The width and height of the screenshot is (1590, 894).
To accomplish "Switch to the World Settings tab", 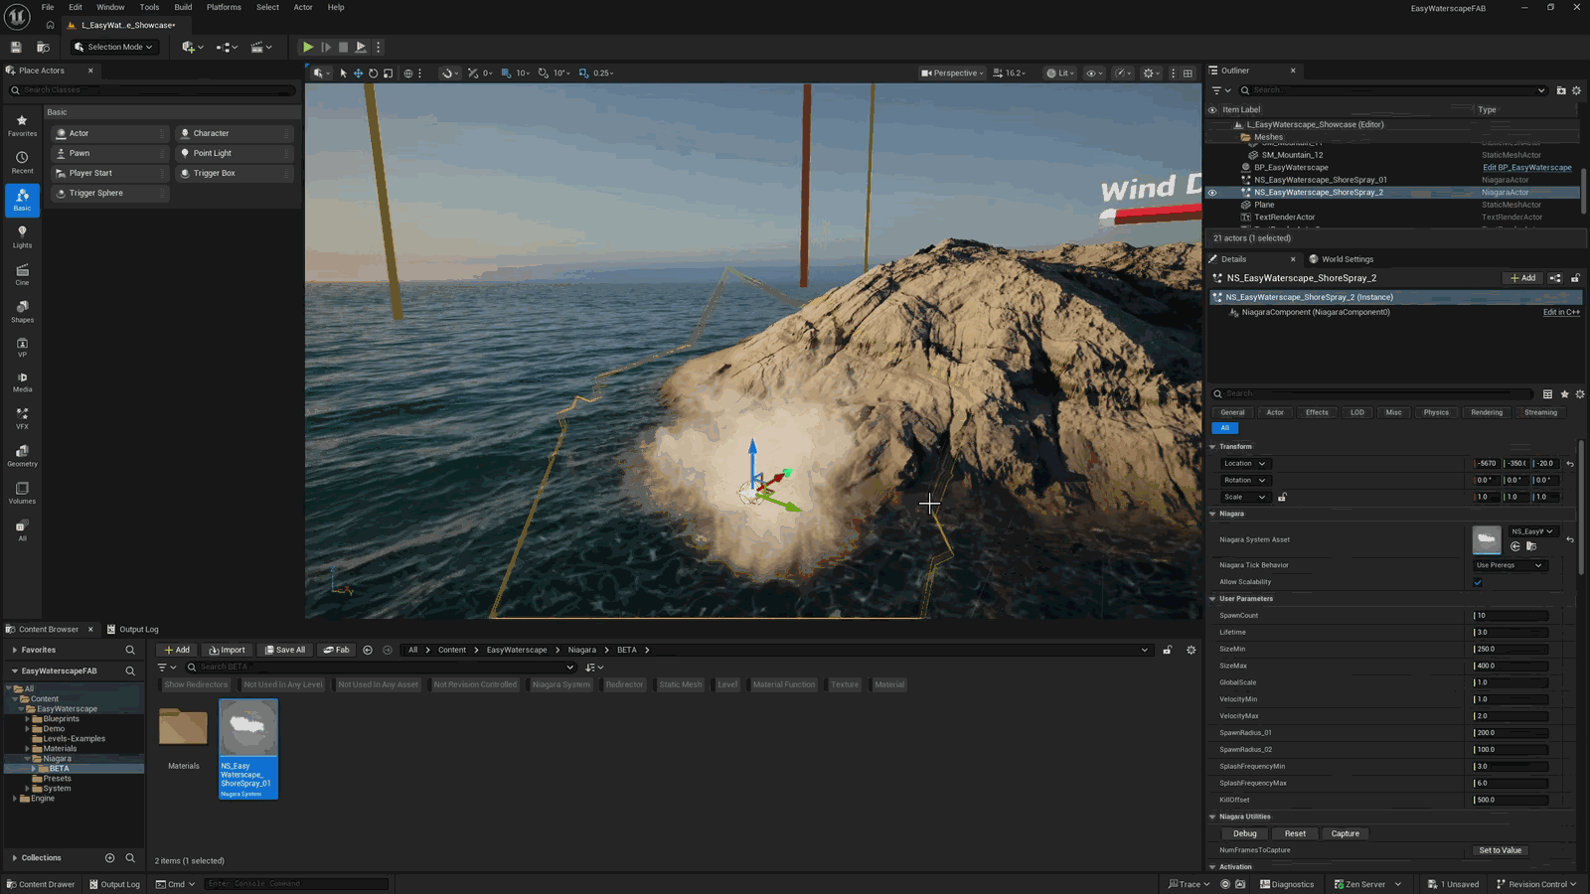I will coord(1341,259).
